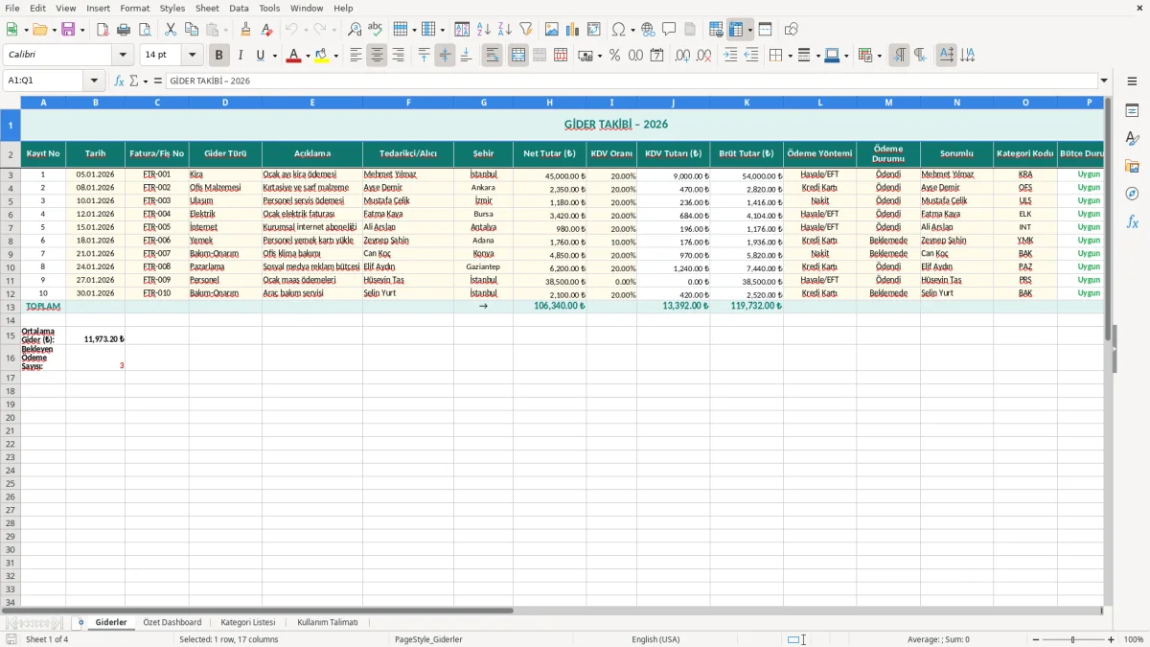Open the Format menu
The image size is (1150, 647).
(x=134, y=8)
